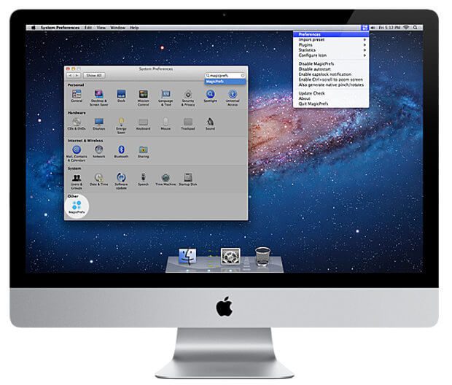Click the menu bar clock
The image size is (452, 385).
pos(389,28)
